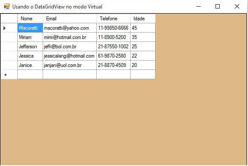248x166 pixels.
Task: Select the Jessica name cell
Action: [x=30, y=56]
